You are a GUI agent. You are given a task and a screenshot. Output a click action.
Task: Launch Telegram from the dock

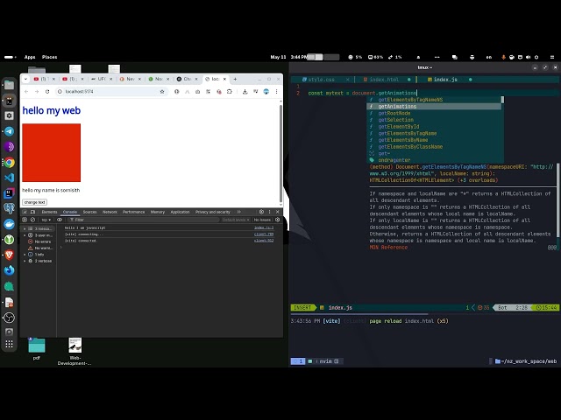10,131
